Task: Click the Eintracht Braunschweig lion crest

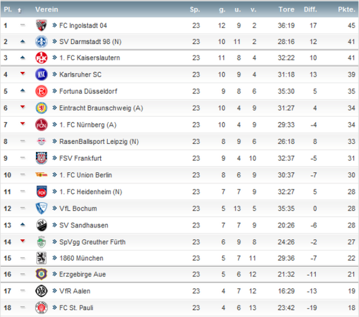Action: [x=42, y=108]
